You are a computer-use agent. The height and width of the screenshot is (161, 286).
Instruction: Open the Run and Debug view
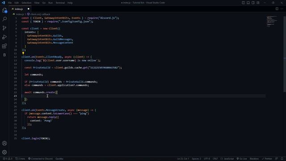pyautogui.click(x=4, y=37)
